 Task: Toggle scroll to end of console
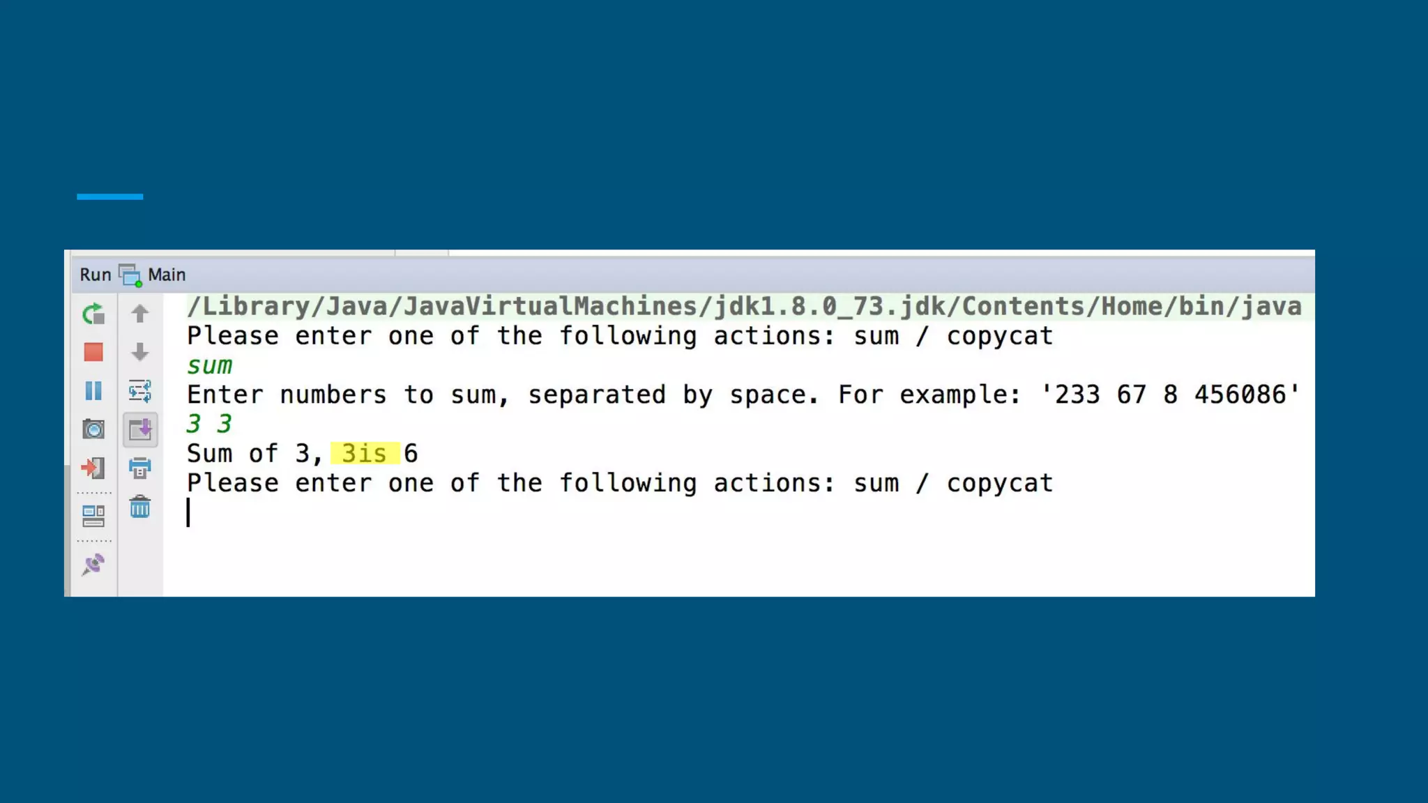point(140,429)
